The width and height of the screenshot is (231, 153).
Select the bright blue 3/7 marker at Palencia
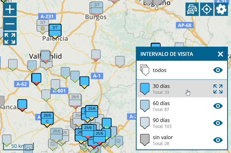(x=55, y=31)
